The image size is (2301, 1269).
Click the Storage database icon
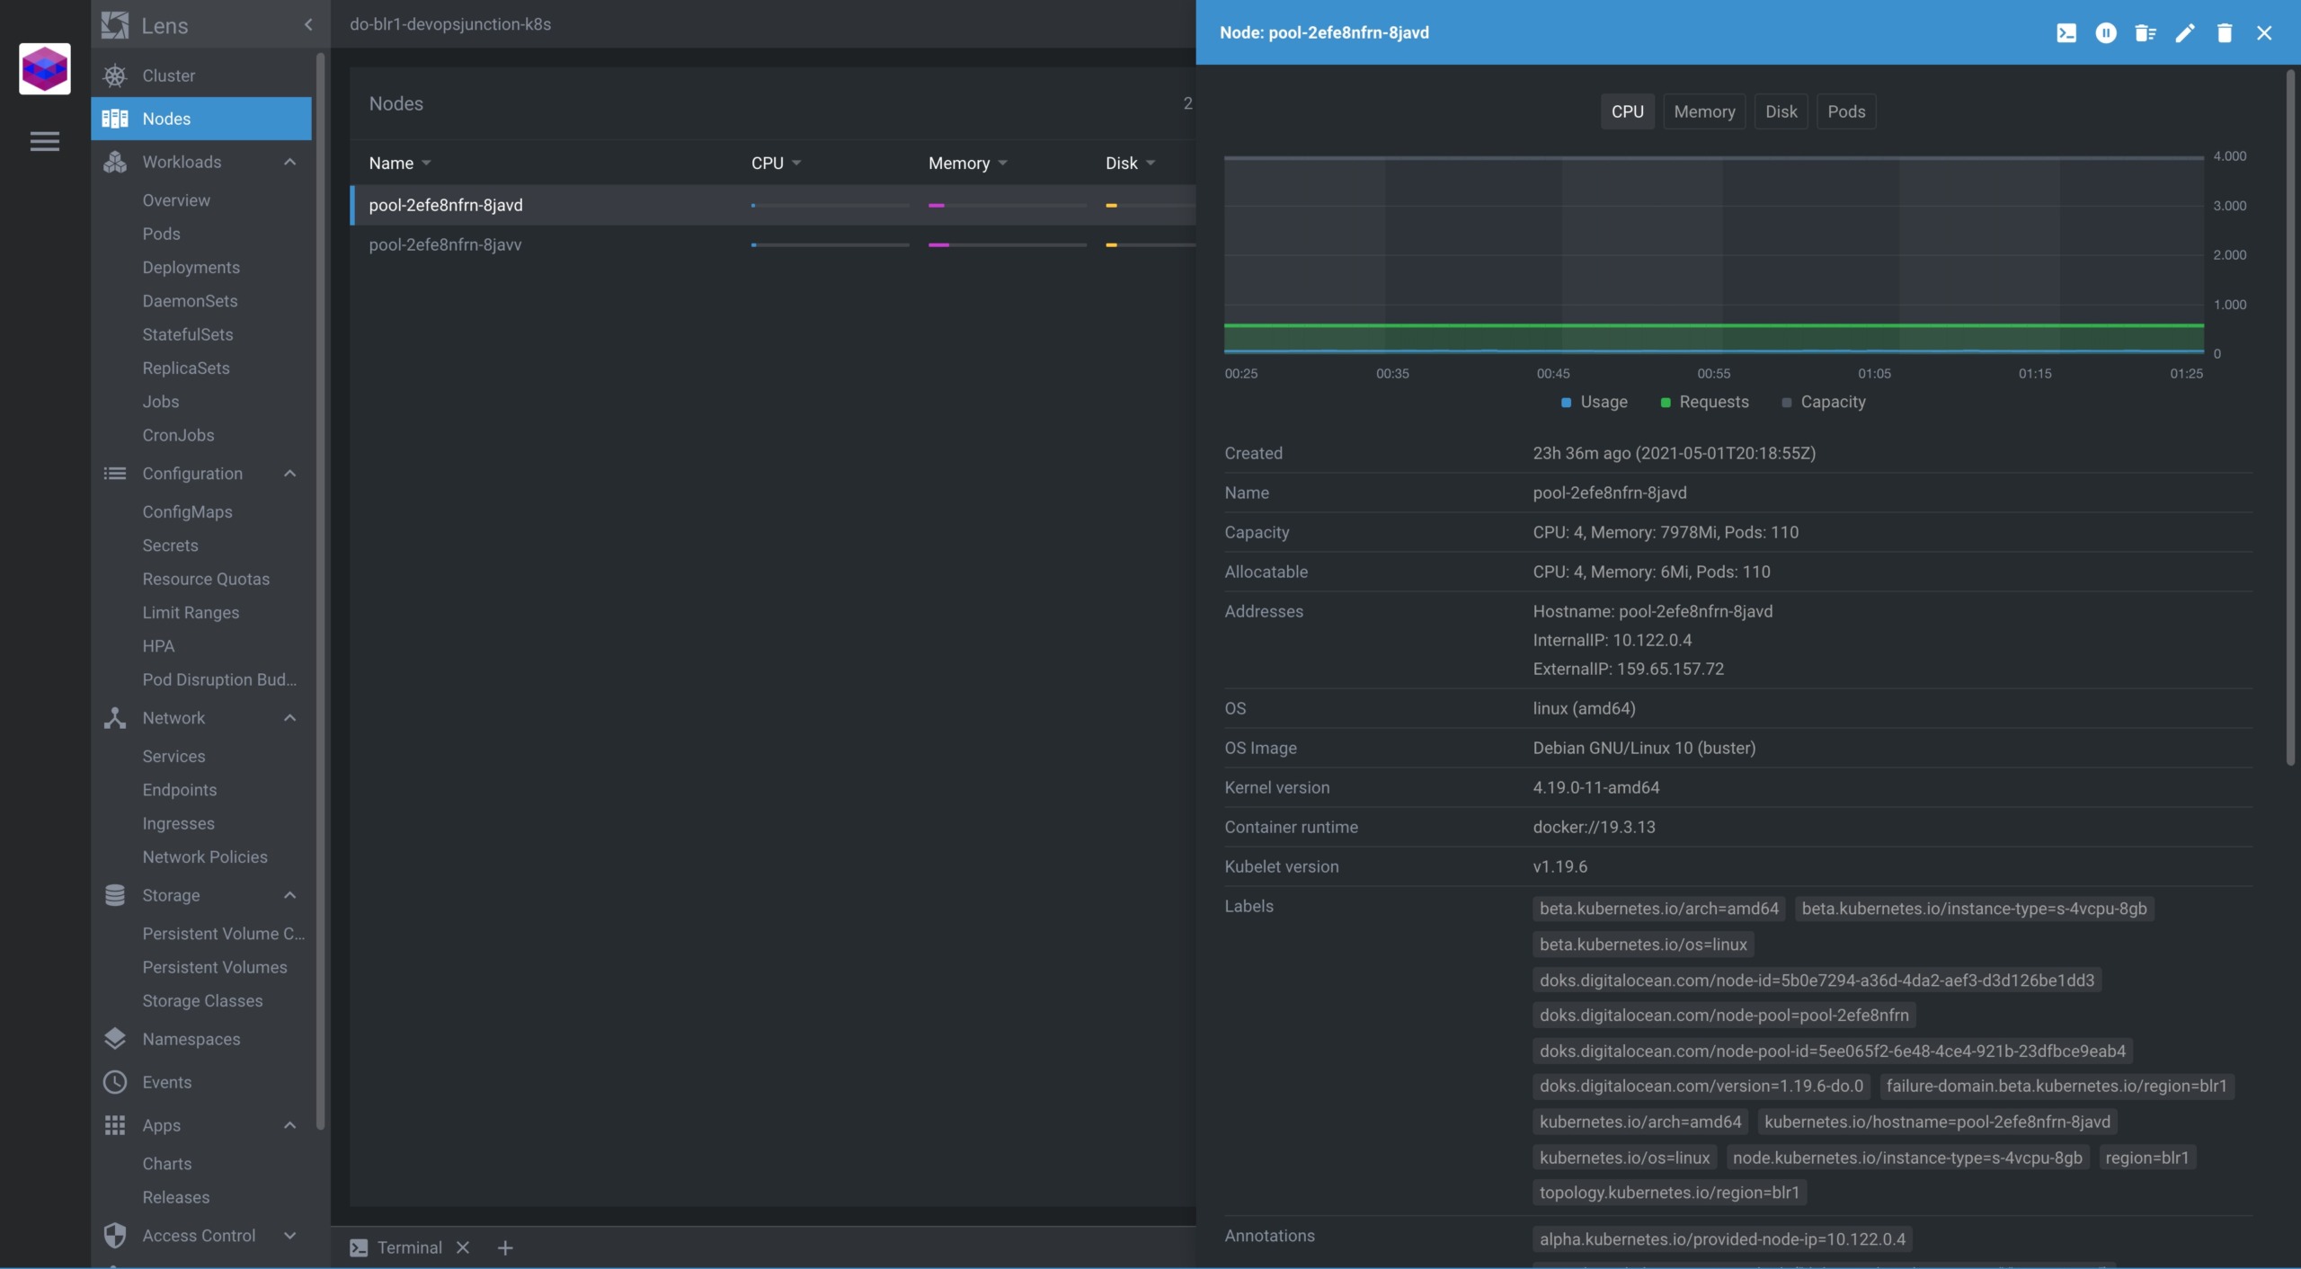tap(115, 895)
